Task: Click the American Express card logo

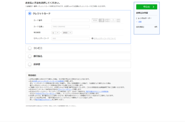Action: click(118, 20)
